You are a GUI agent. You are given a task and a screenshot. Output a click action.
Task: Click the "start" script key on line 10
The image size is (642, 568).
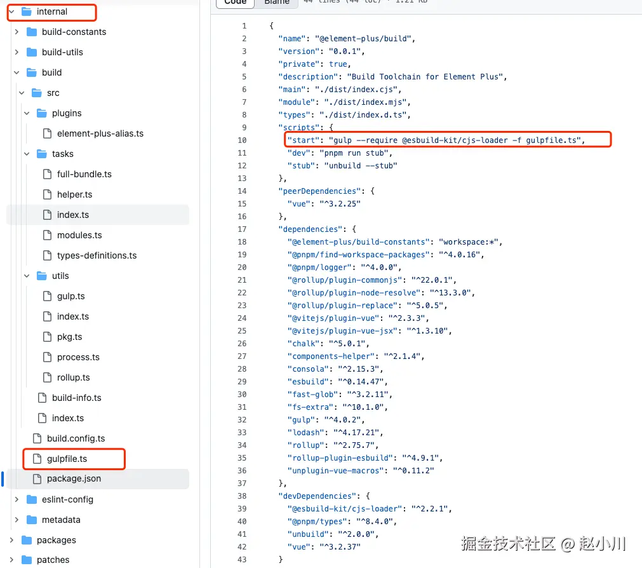(x=303, y=140)
